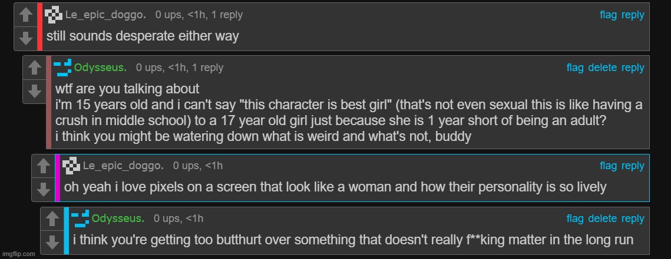Image resolution: width=671 pixels, height=259 pixels.
Task: Delete the "wtf are you talking about" comment
Action: click(602, 68)
